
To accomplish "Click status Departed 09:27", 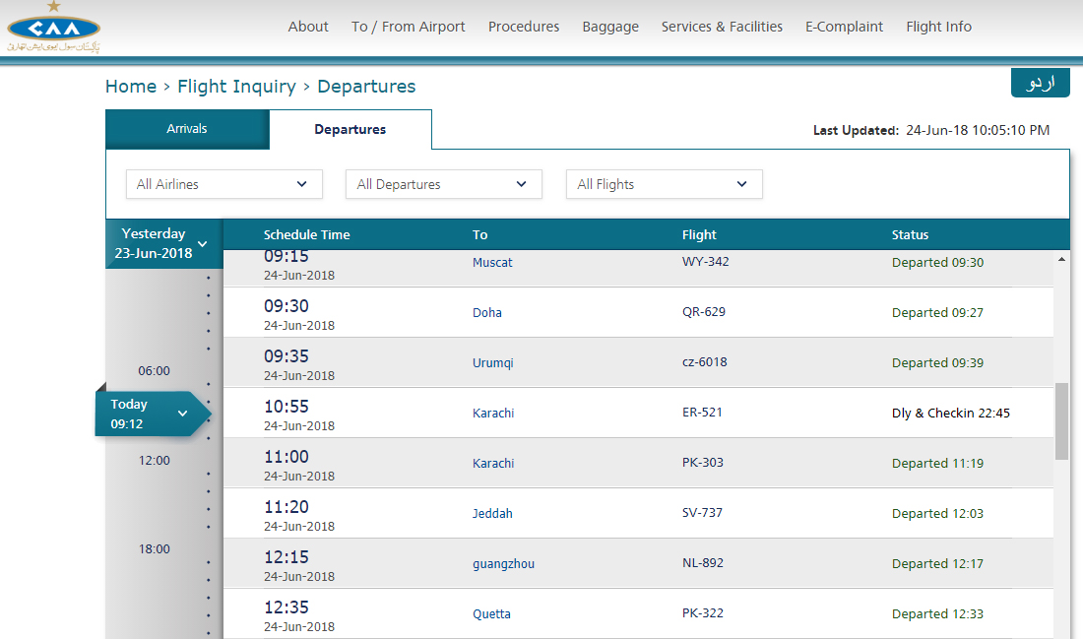I will click(937, 313).
